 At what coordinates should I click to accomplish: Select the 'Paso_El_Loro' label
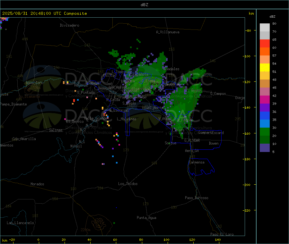tap(222, 234)
